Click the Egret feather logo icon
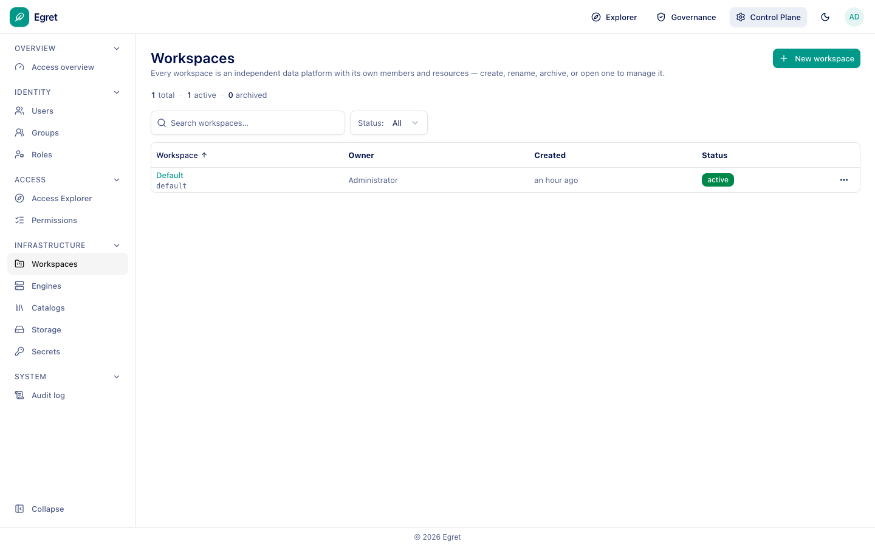Screen dimensions: 875x547 pyautogui.click(x=19, y=17)
